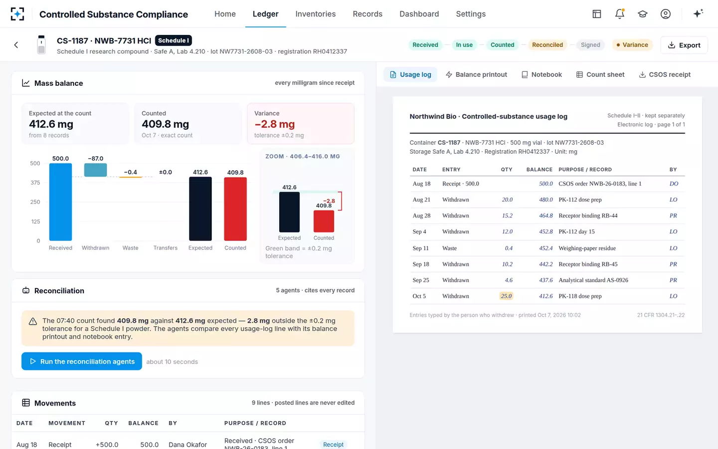The image size is (718, 449).
Task: Open the layout panel icon
Action: click(597, 14)
